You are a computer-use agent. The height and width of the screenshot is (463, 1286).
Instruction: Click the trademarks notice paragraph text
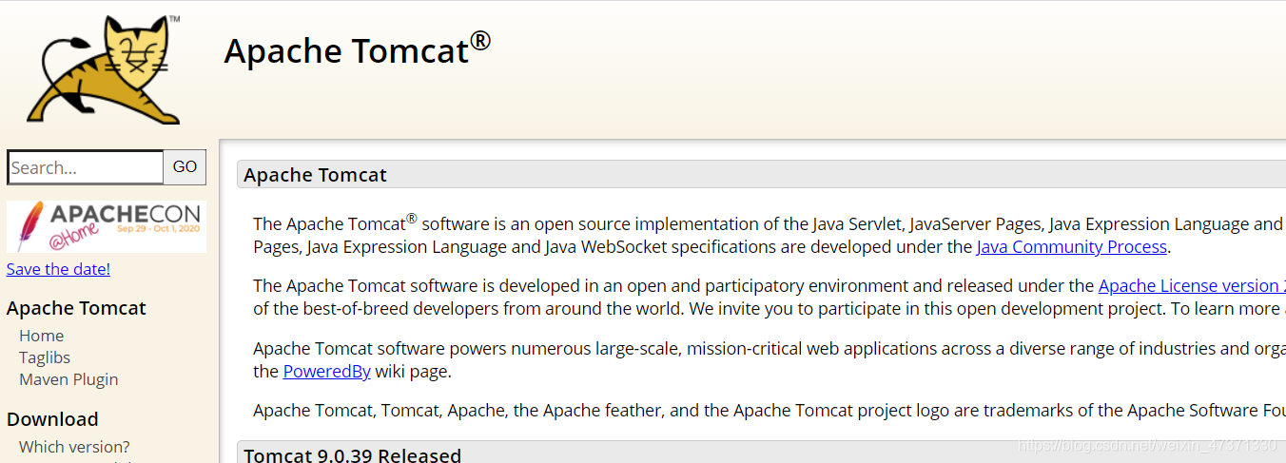(x=769, y=411)
